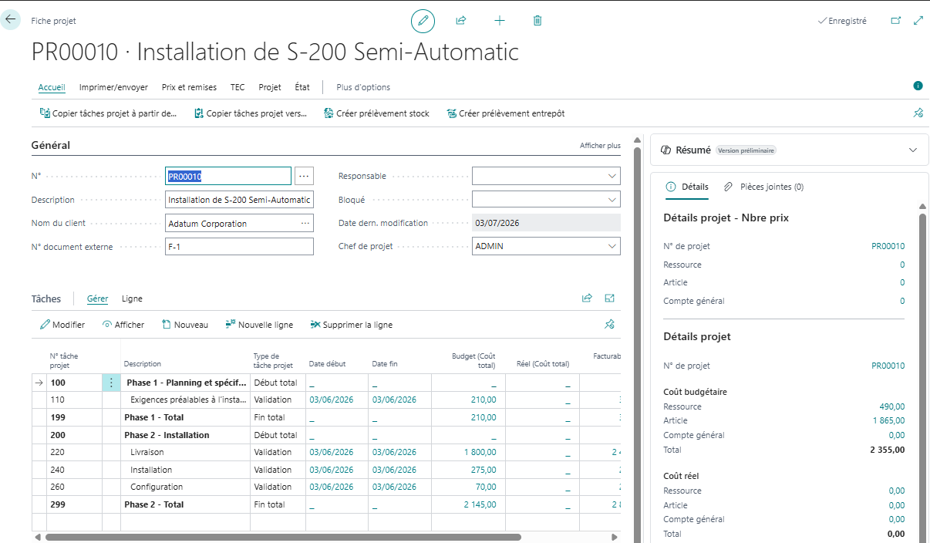930x543 pixels.
Task: Click Afficher plus in Général section
Action: tap(600, 145)
